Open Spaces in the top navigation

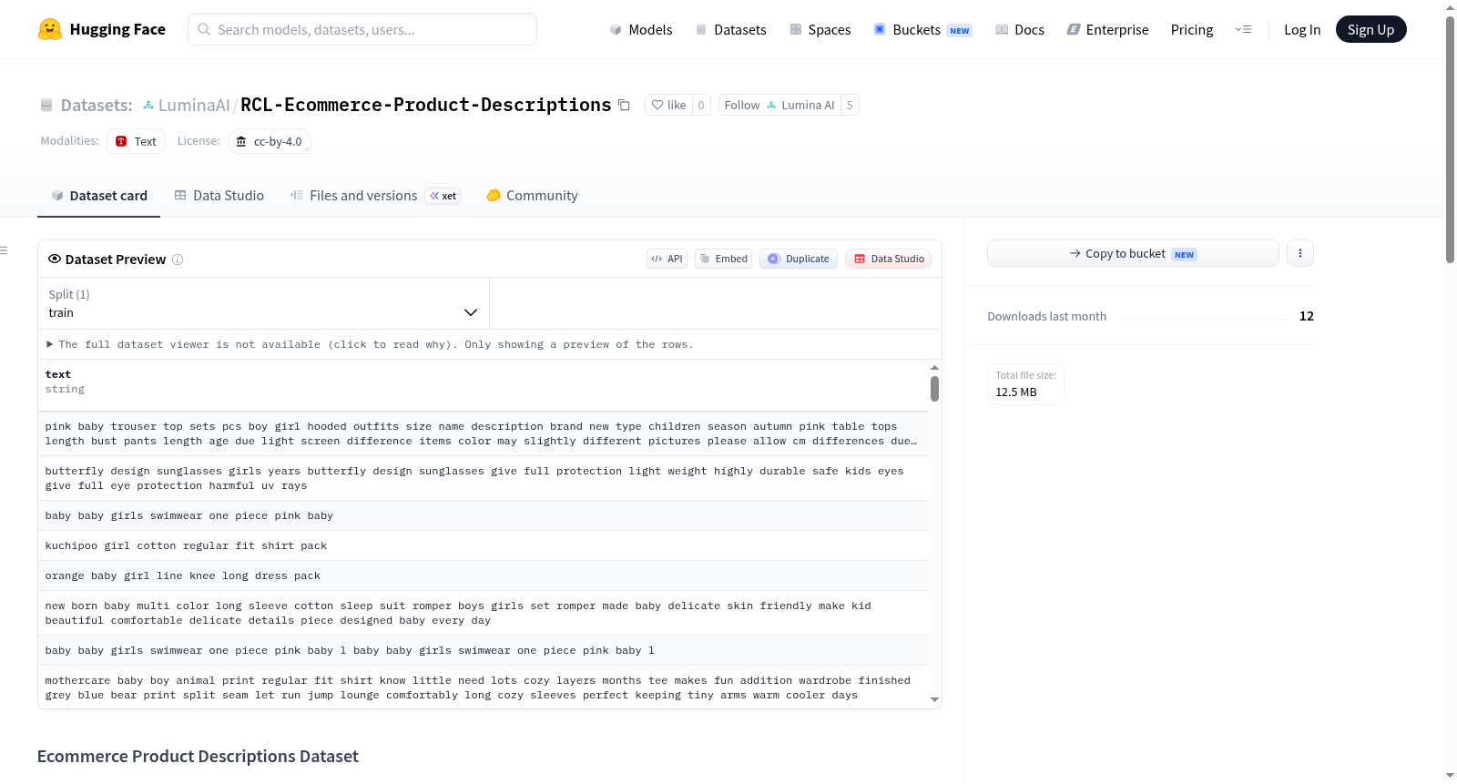pyautogui.click(x=820, y=29)
